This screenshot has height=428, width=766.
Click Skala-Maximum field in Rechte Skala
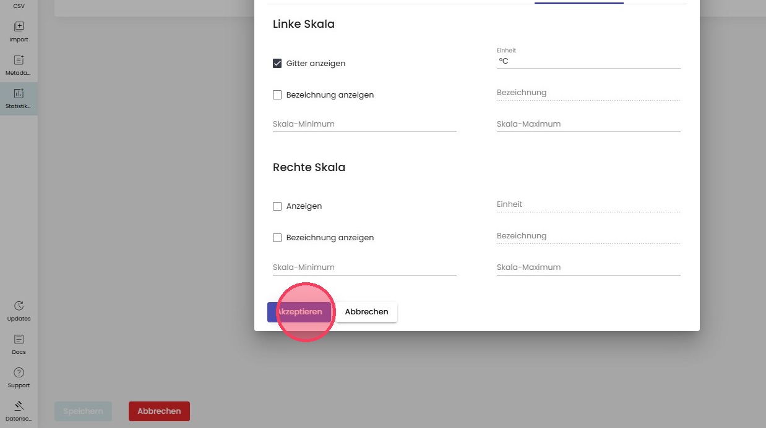click(x=588, y=267)
